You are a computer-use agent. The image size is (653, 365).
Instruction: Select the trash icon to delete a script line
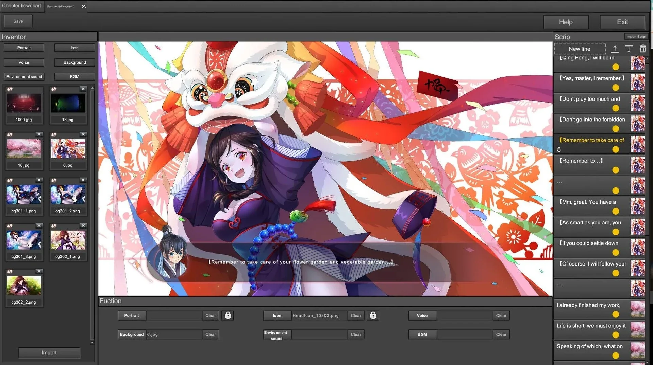(x=643, y=49)
